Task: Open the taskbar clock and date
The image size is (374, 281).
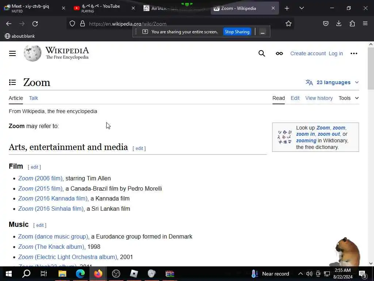Action: click(x=343, y=274)
